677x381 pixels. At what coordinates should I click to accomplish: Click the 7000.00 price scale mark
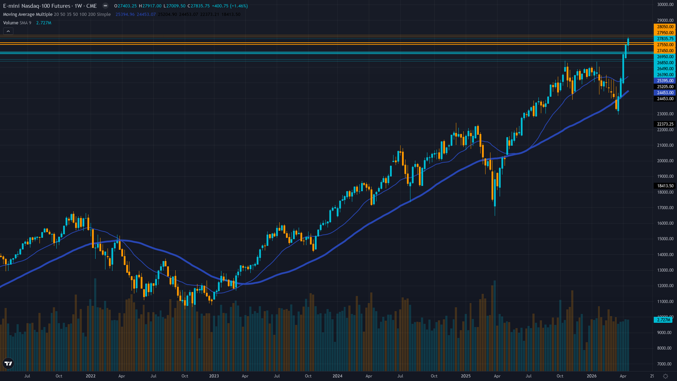pyautogui.click(x=664, y=364)
